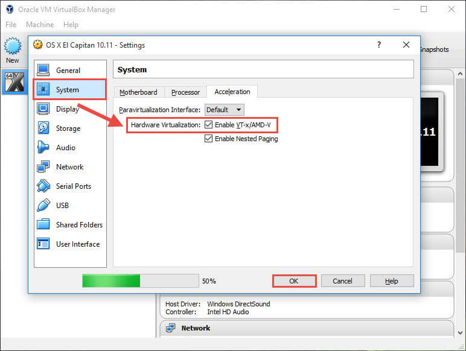Open the User Interface window icon

[43, 244]
